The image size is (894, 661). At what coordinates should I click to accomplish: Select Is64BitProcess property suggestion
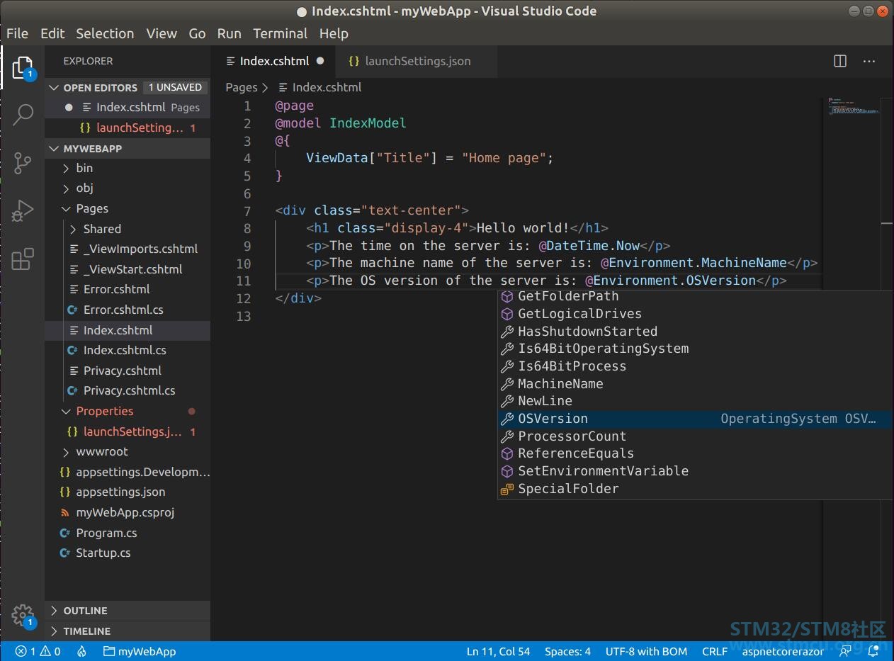click(694, 366)
